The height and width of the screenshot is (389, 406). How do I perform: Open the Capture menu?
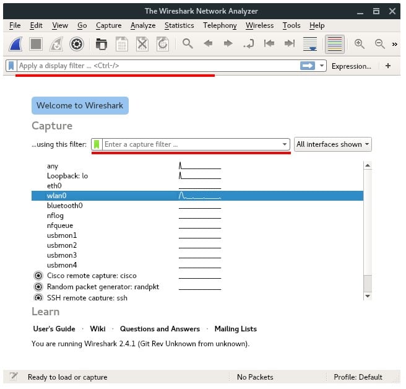pyautogui.click(x=108, y=25)
